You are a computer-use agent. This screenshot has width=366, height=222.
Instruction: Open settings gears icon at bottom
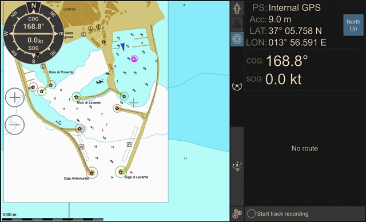coord(237,214)
